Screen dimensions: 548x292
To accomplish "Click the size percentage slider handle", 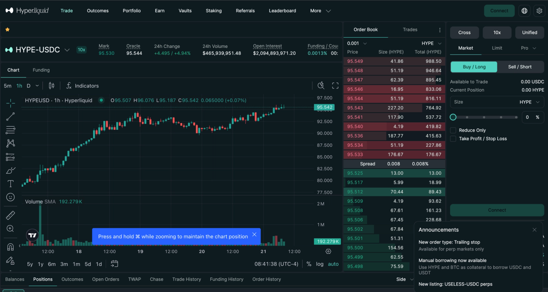I will coord(453,117).
